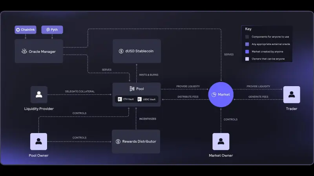This screenshot has width=314, height=176.
Task: Click the 'Market created by anyone' swatch
Action: (247, 52)
